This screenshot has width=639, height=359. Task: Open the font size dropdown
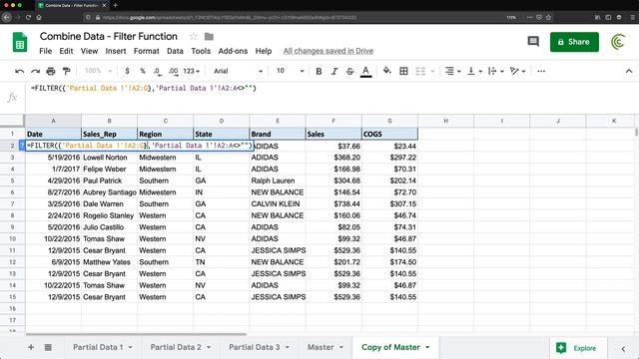coord(291,71)
